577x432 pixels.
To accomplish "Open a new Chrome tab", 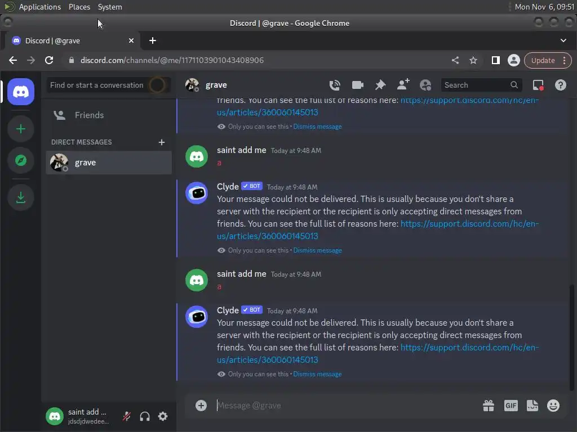I will [x=153, y=40].
